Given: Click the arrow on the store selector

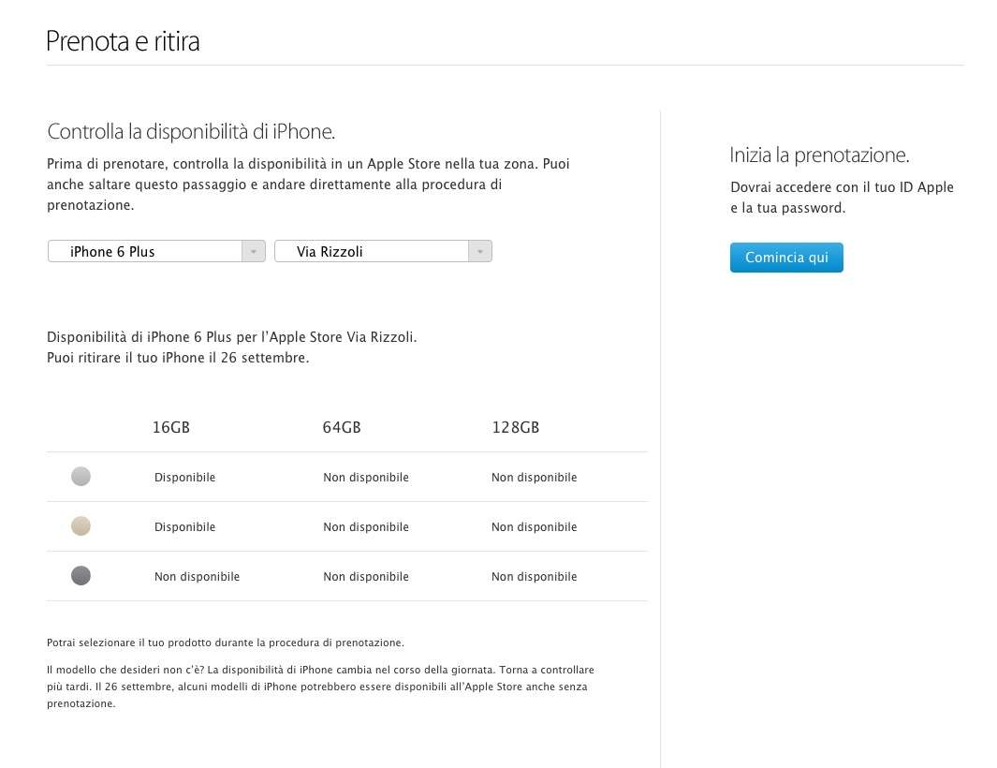Looking at the screenshot, I should (x=480, y=251).
